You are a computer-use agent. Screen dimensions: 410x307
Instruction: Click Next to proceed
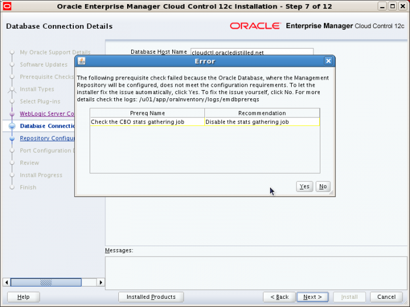pos(312,297)
